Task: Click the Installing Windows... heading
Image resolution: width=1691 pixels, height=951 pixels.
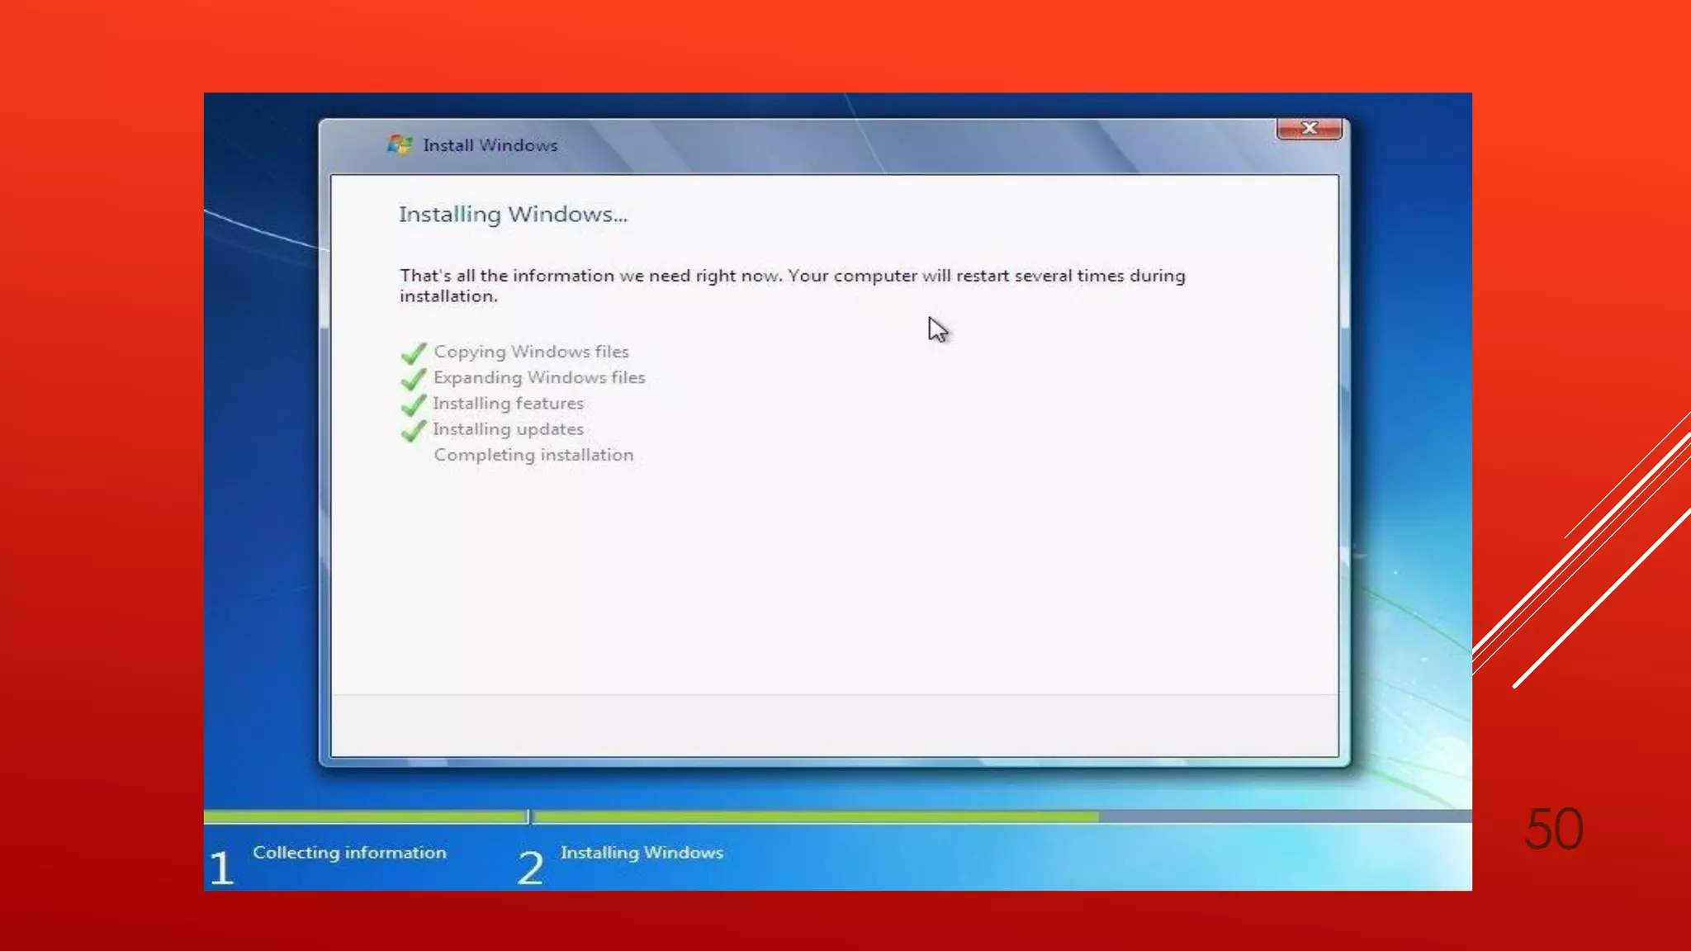Action: pos(513,215)
